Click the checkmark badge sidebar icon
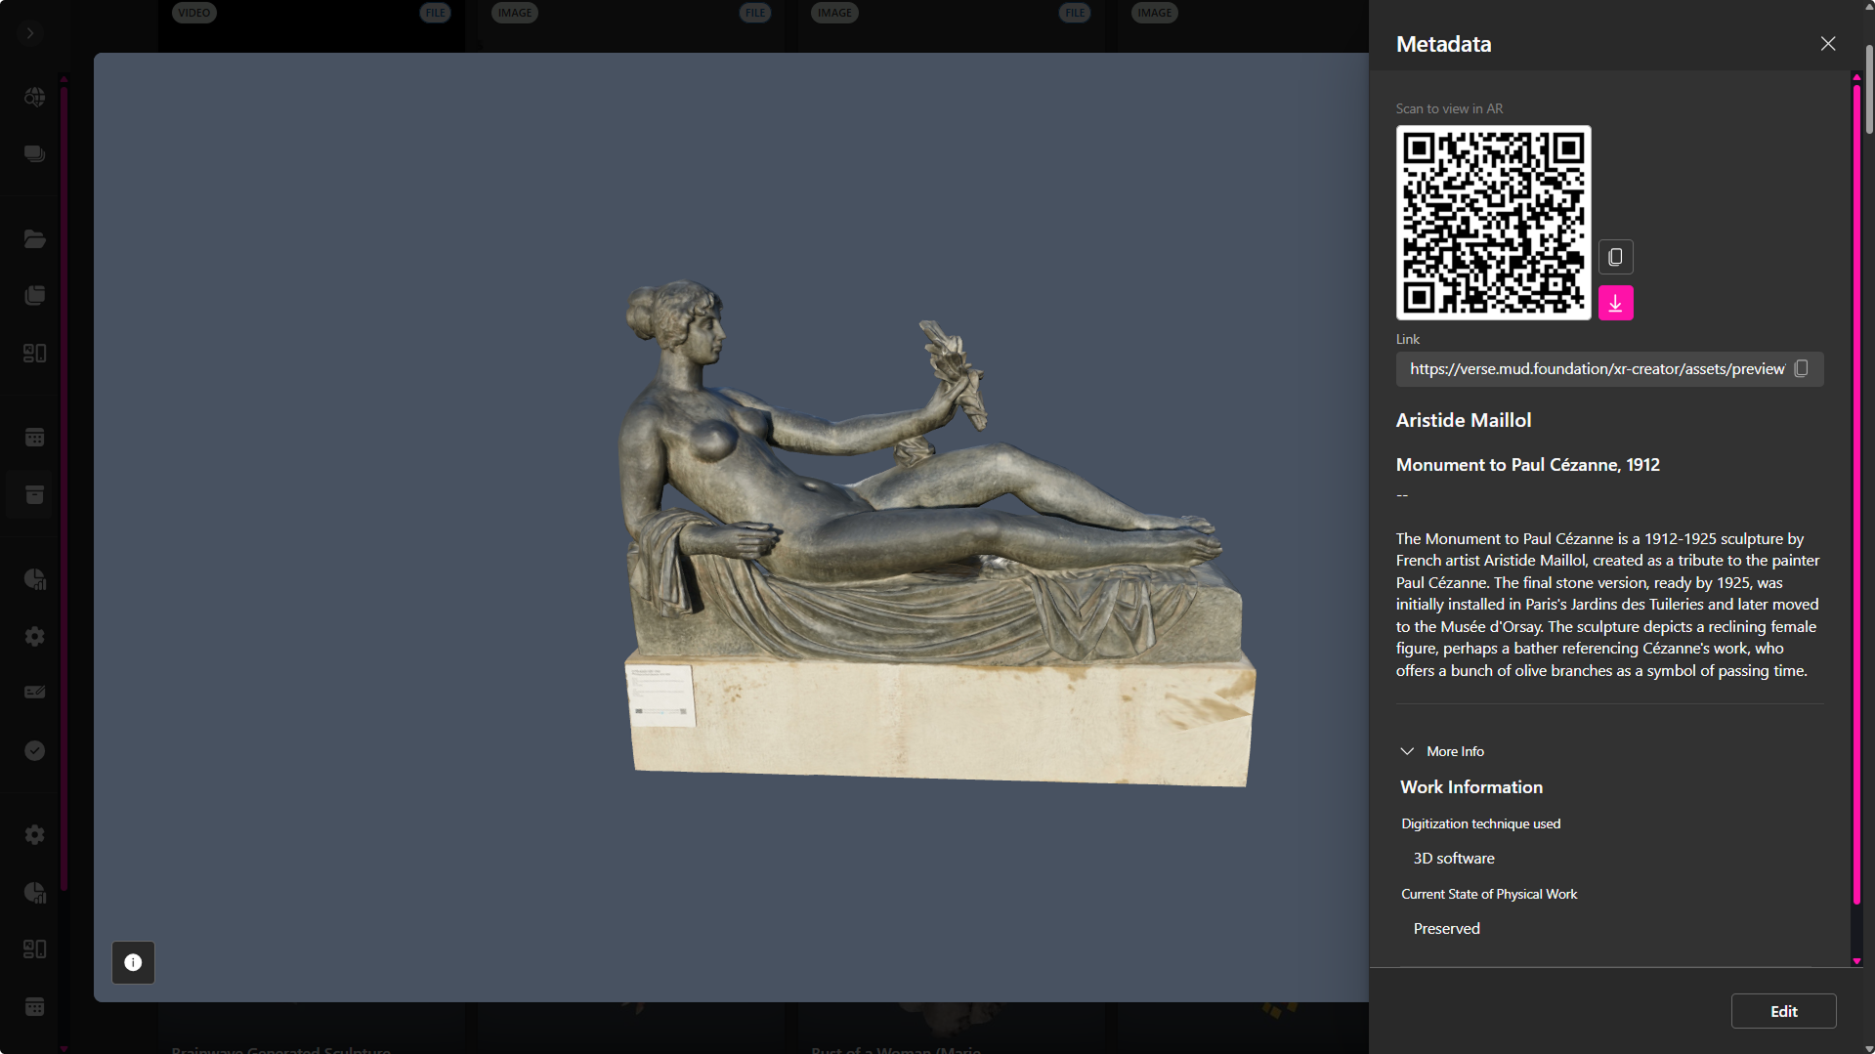This screenshot has width=1875, height=1054. [34, 750]
